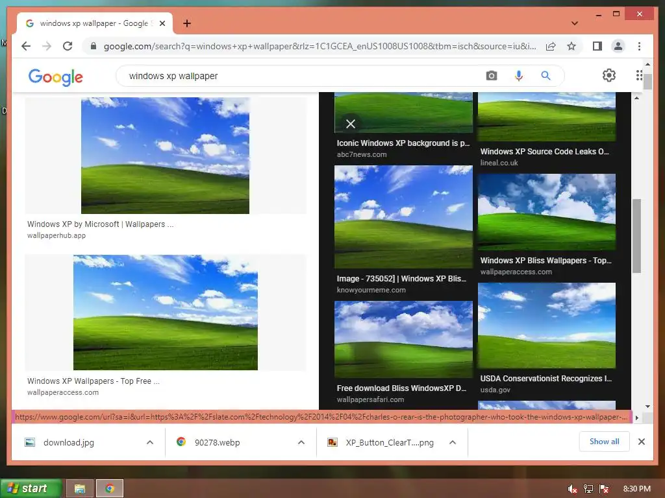Image resolution: width=665 pixels, height=498 pixels.
Task: Close the windows xp wallpaper tab
Action: [x=162, y=23]
